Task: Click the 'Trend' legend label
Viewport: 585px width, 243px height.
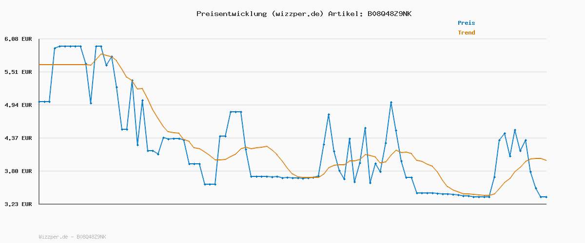Action: click(x=466, y=33)
